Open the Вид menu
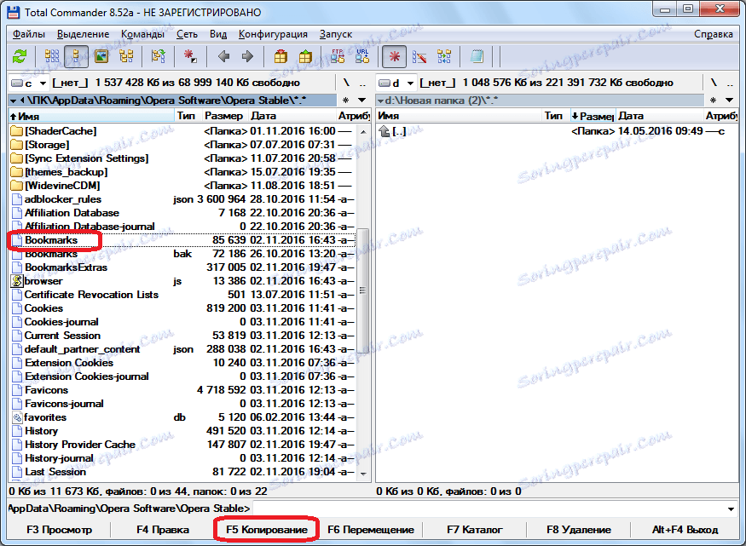 pyautogui.click(x=218, y=34)
